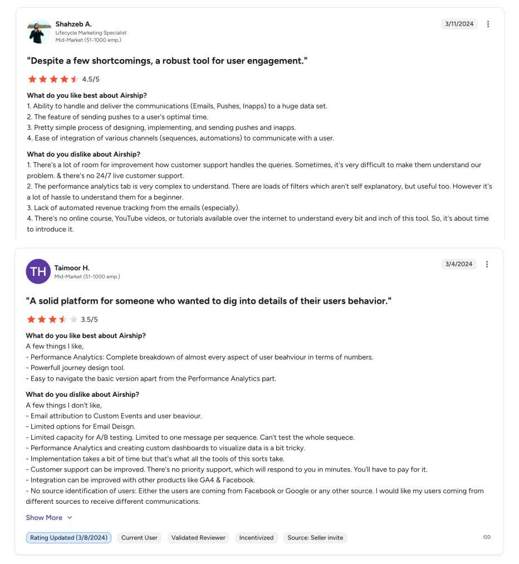
Task: Click Shahzeb A.'s profile picture
Action: coord(38,31)
